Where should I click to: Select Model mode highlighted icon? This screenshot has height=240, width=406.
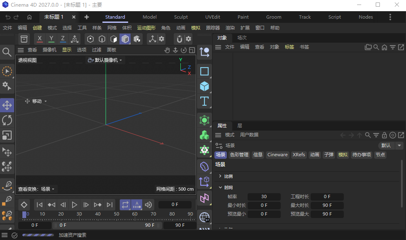[x=125, y=39]
